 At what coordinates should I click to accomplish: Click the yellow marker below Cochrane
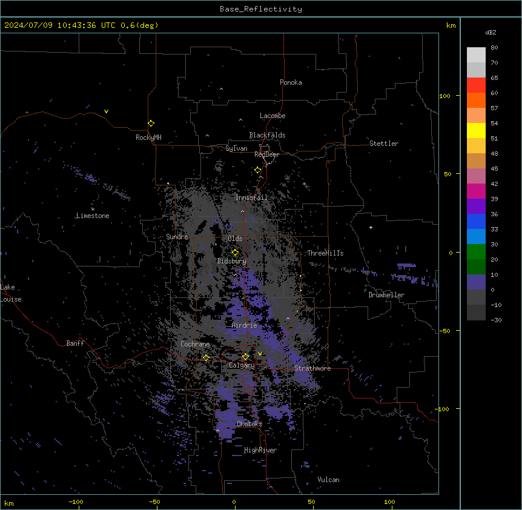[x=206, y=357]
